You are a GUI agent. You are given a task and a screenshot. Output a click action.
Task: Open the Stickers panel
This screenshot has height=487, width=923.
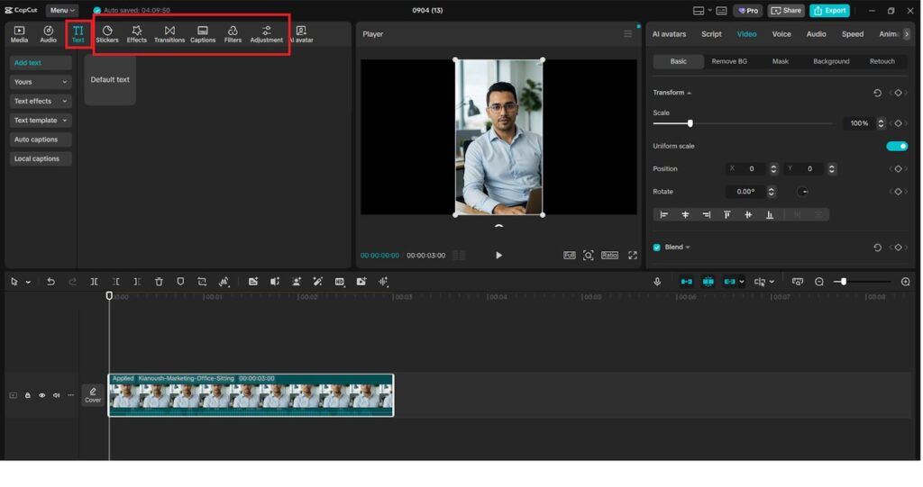click(107, 34)
